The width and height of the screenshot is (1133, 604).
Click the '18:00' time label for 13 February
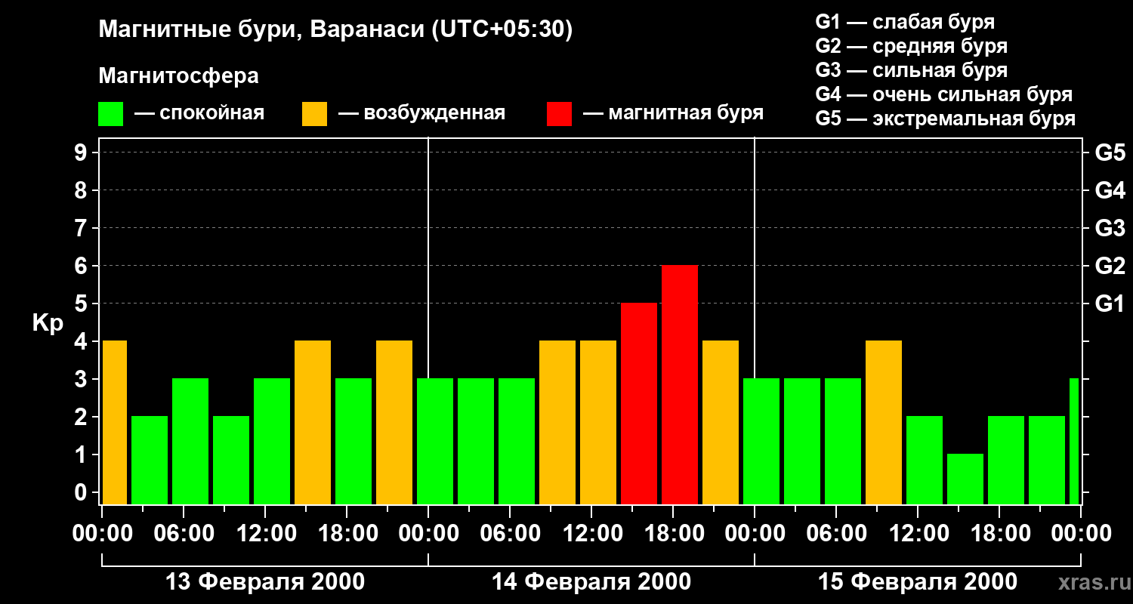click(x=347, y=534)
